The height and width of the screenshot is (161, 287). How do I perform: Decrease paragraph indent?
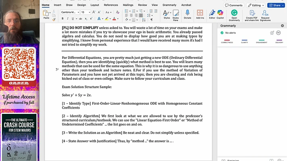(151, 11)
